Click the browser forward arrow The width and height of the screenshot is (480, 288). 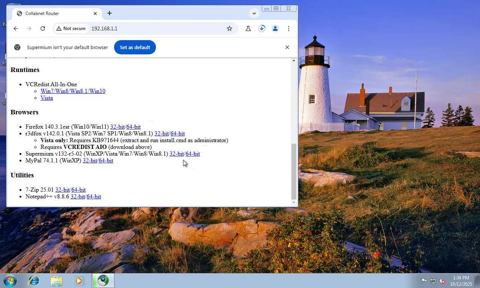click(29, 28)
